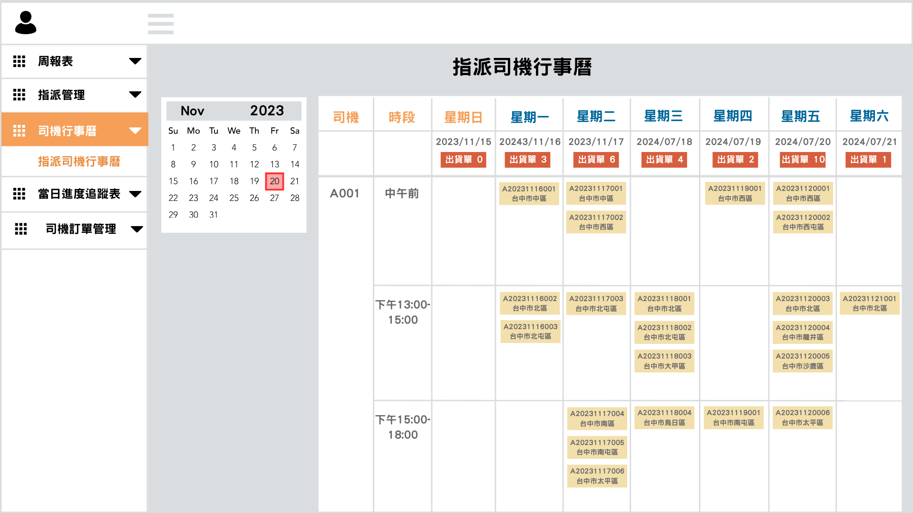Image resolution: width=913 pixels, height=513 pixels.
Task: Open order card A20231120001 台中市西區
Action: tap(803, 193)
